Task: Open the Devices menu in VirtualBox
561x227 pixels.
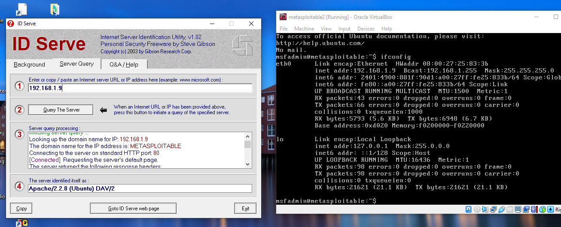Action: pos(366,29)
